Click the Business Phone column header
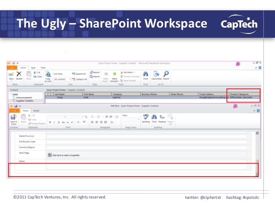275x206 pixels. pyautogui.click(x=155, y=94)
